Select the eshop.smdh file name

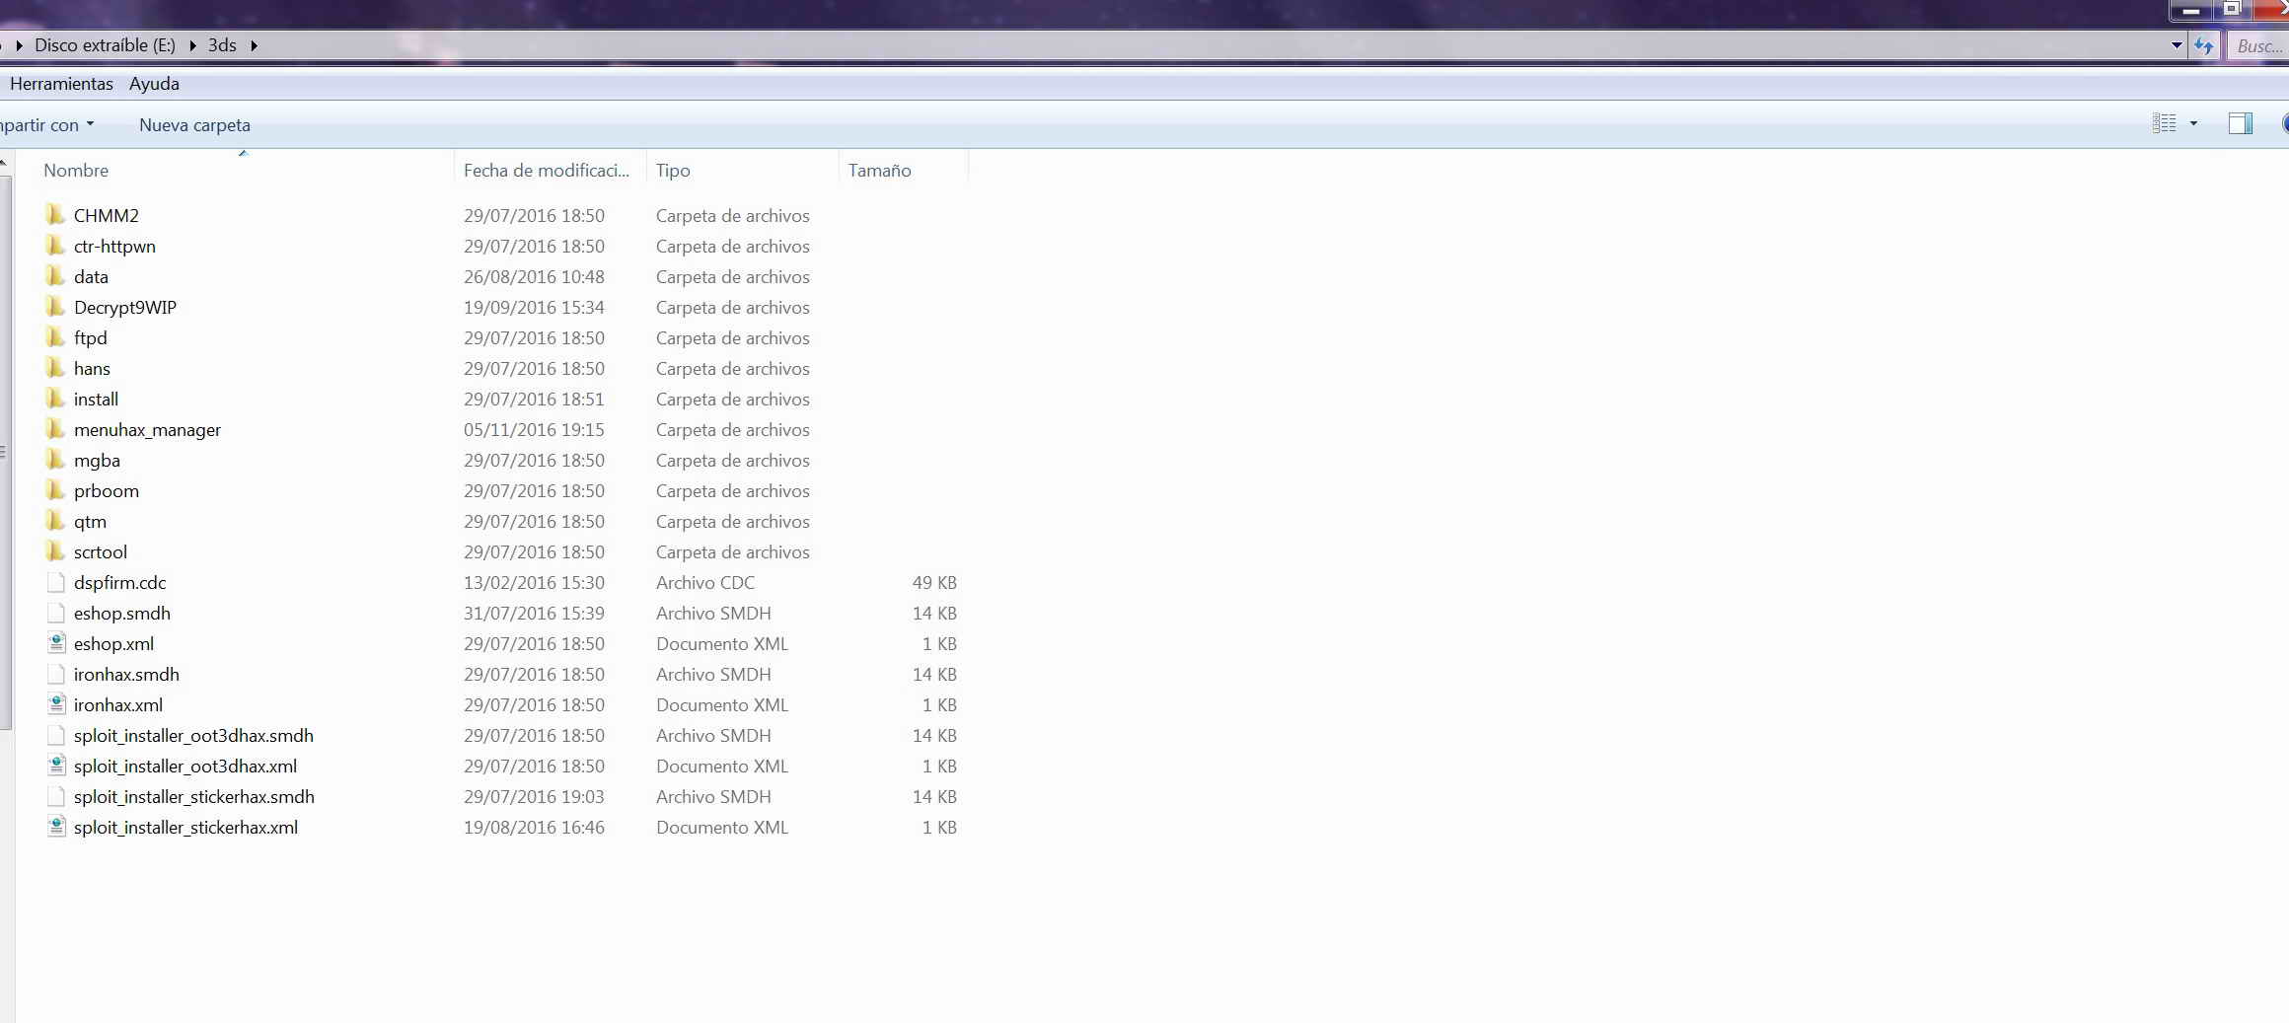tap(122, 613)
